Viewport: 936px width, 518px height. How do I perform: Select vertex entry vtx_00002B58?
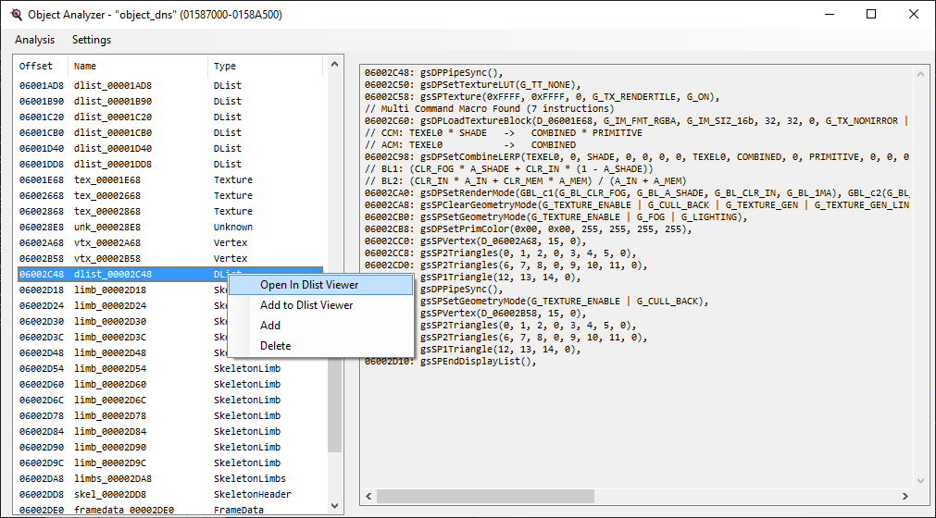point(170,259)
